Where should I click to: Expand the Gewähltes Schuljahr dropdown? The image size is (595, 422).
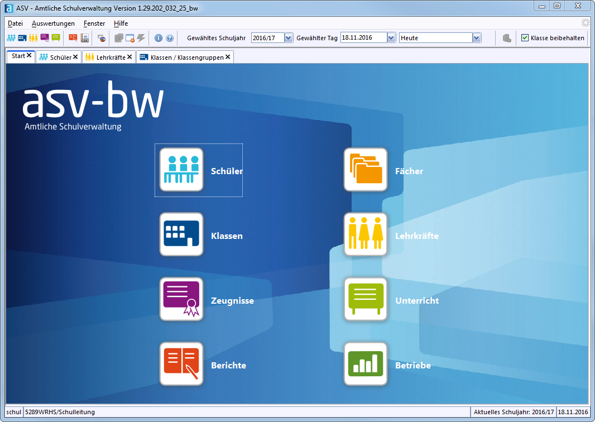pyautogui.click(x=289, y=38)
